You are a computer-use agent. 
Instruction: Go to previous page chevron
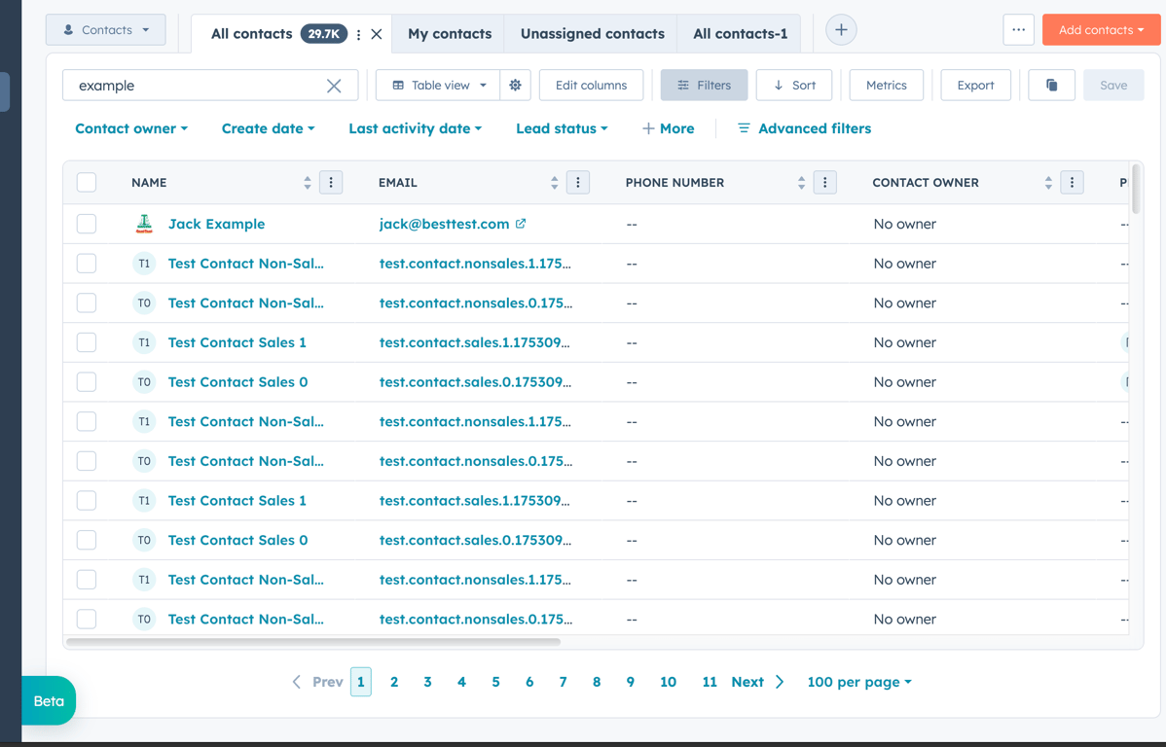pos(297,682)
